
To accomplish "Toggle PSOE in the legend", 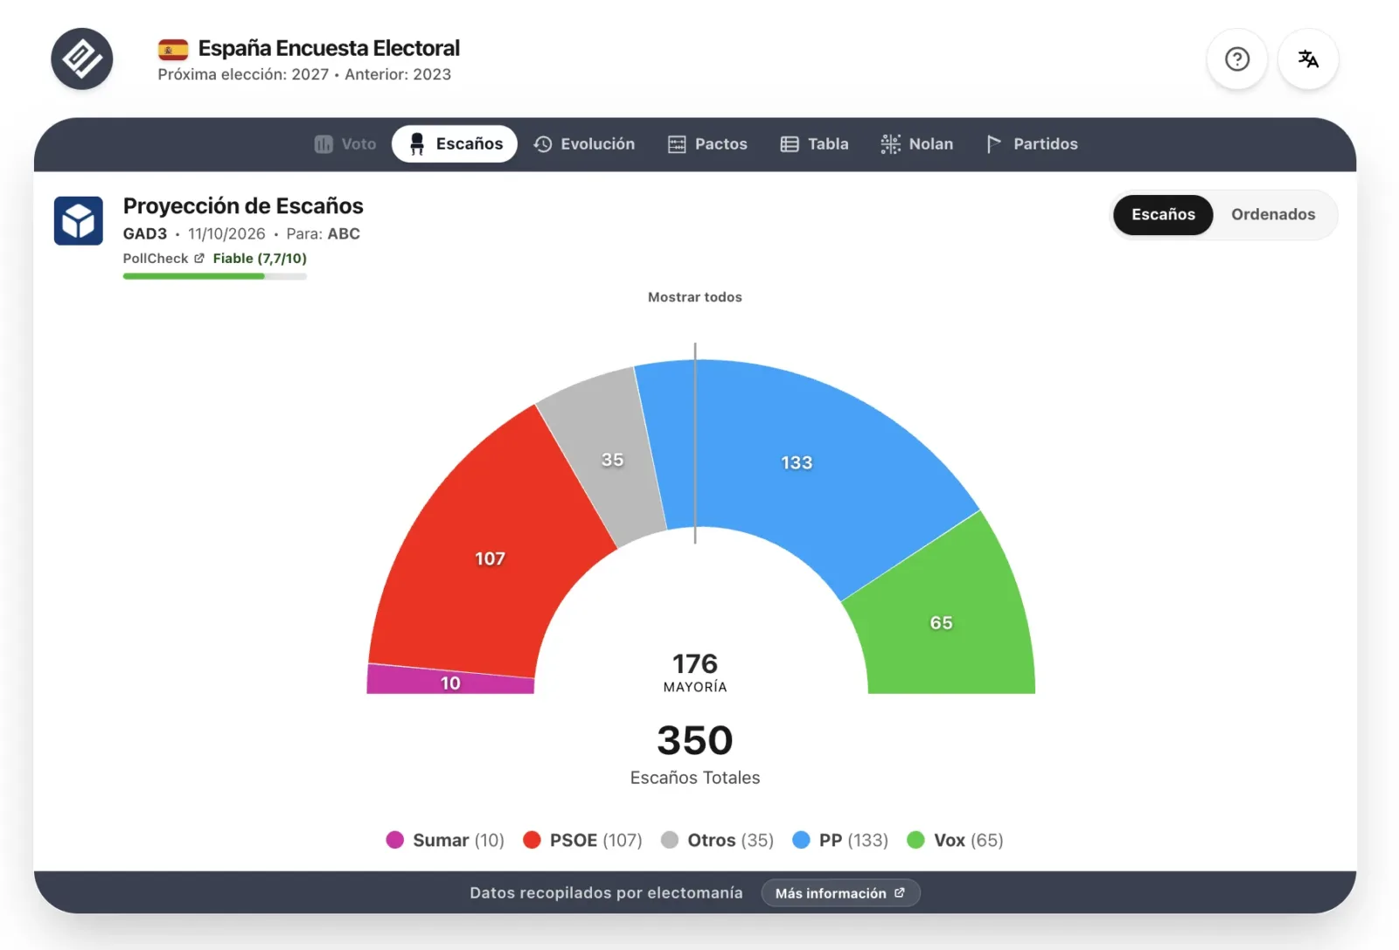I will tap(582, 841).
